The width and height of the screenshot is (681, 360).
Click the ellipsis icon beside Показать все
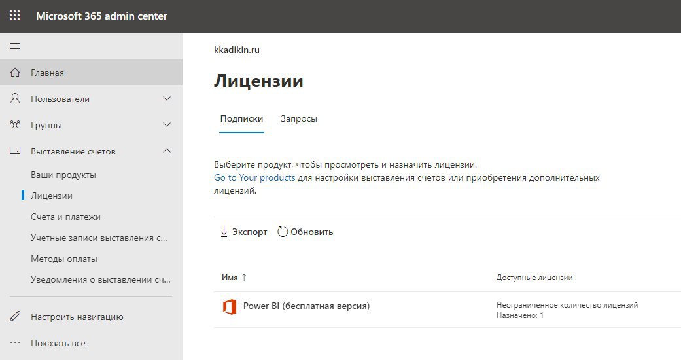click(15, 342)
